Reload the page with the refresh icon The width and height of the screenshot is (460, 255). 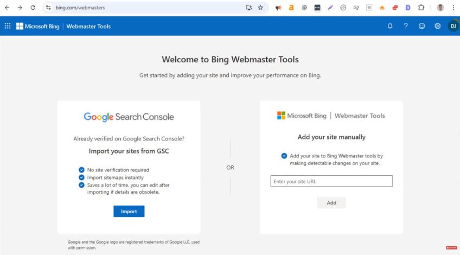click(x=33, y=8)
